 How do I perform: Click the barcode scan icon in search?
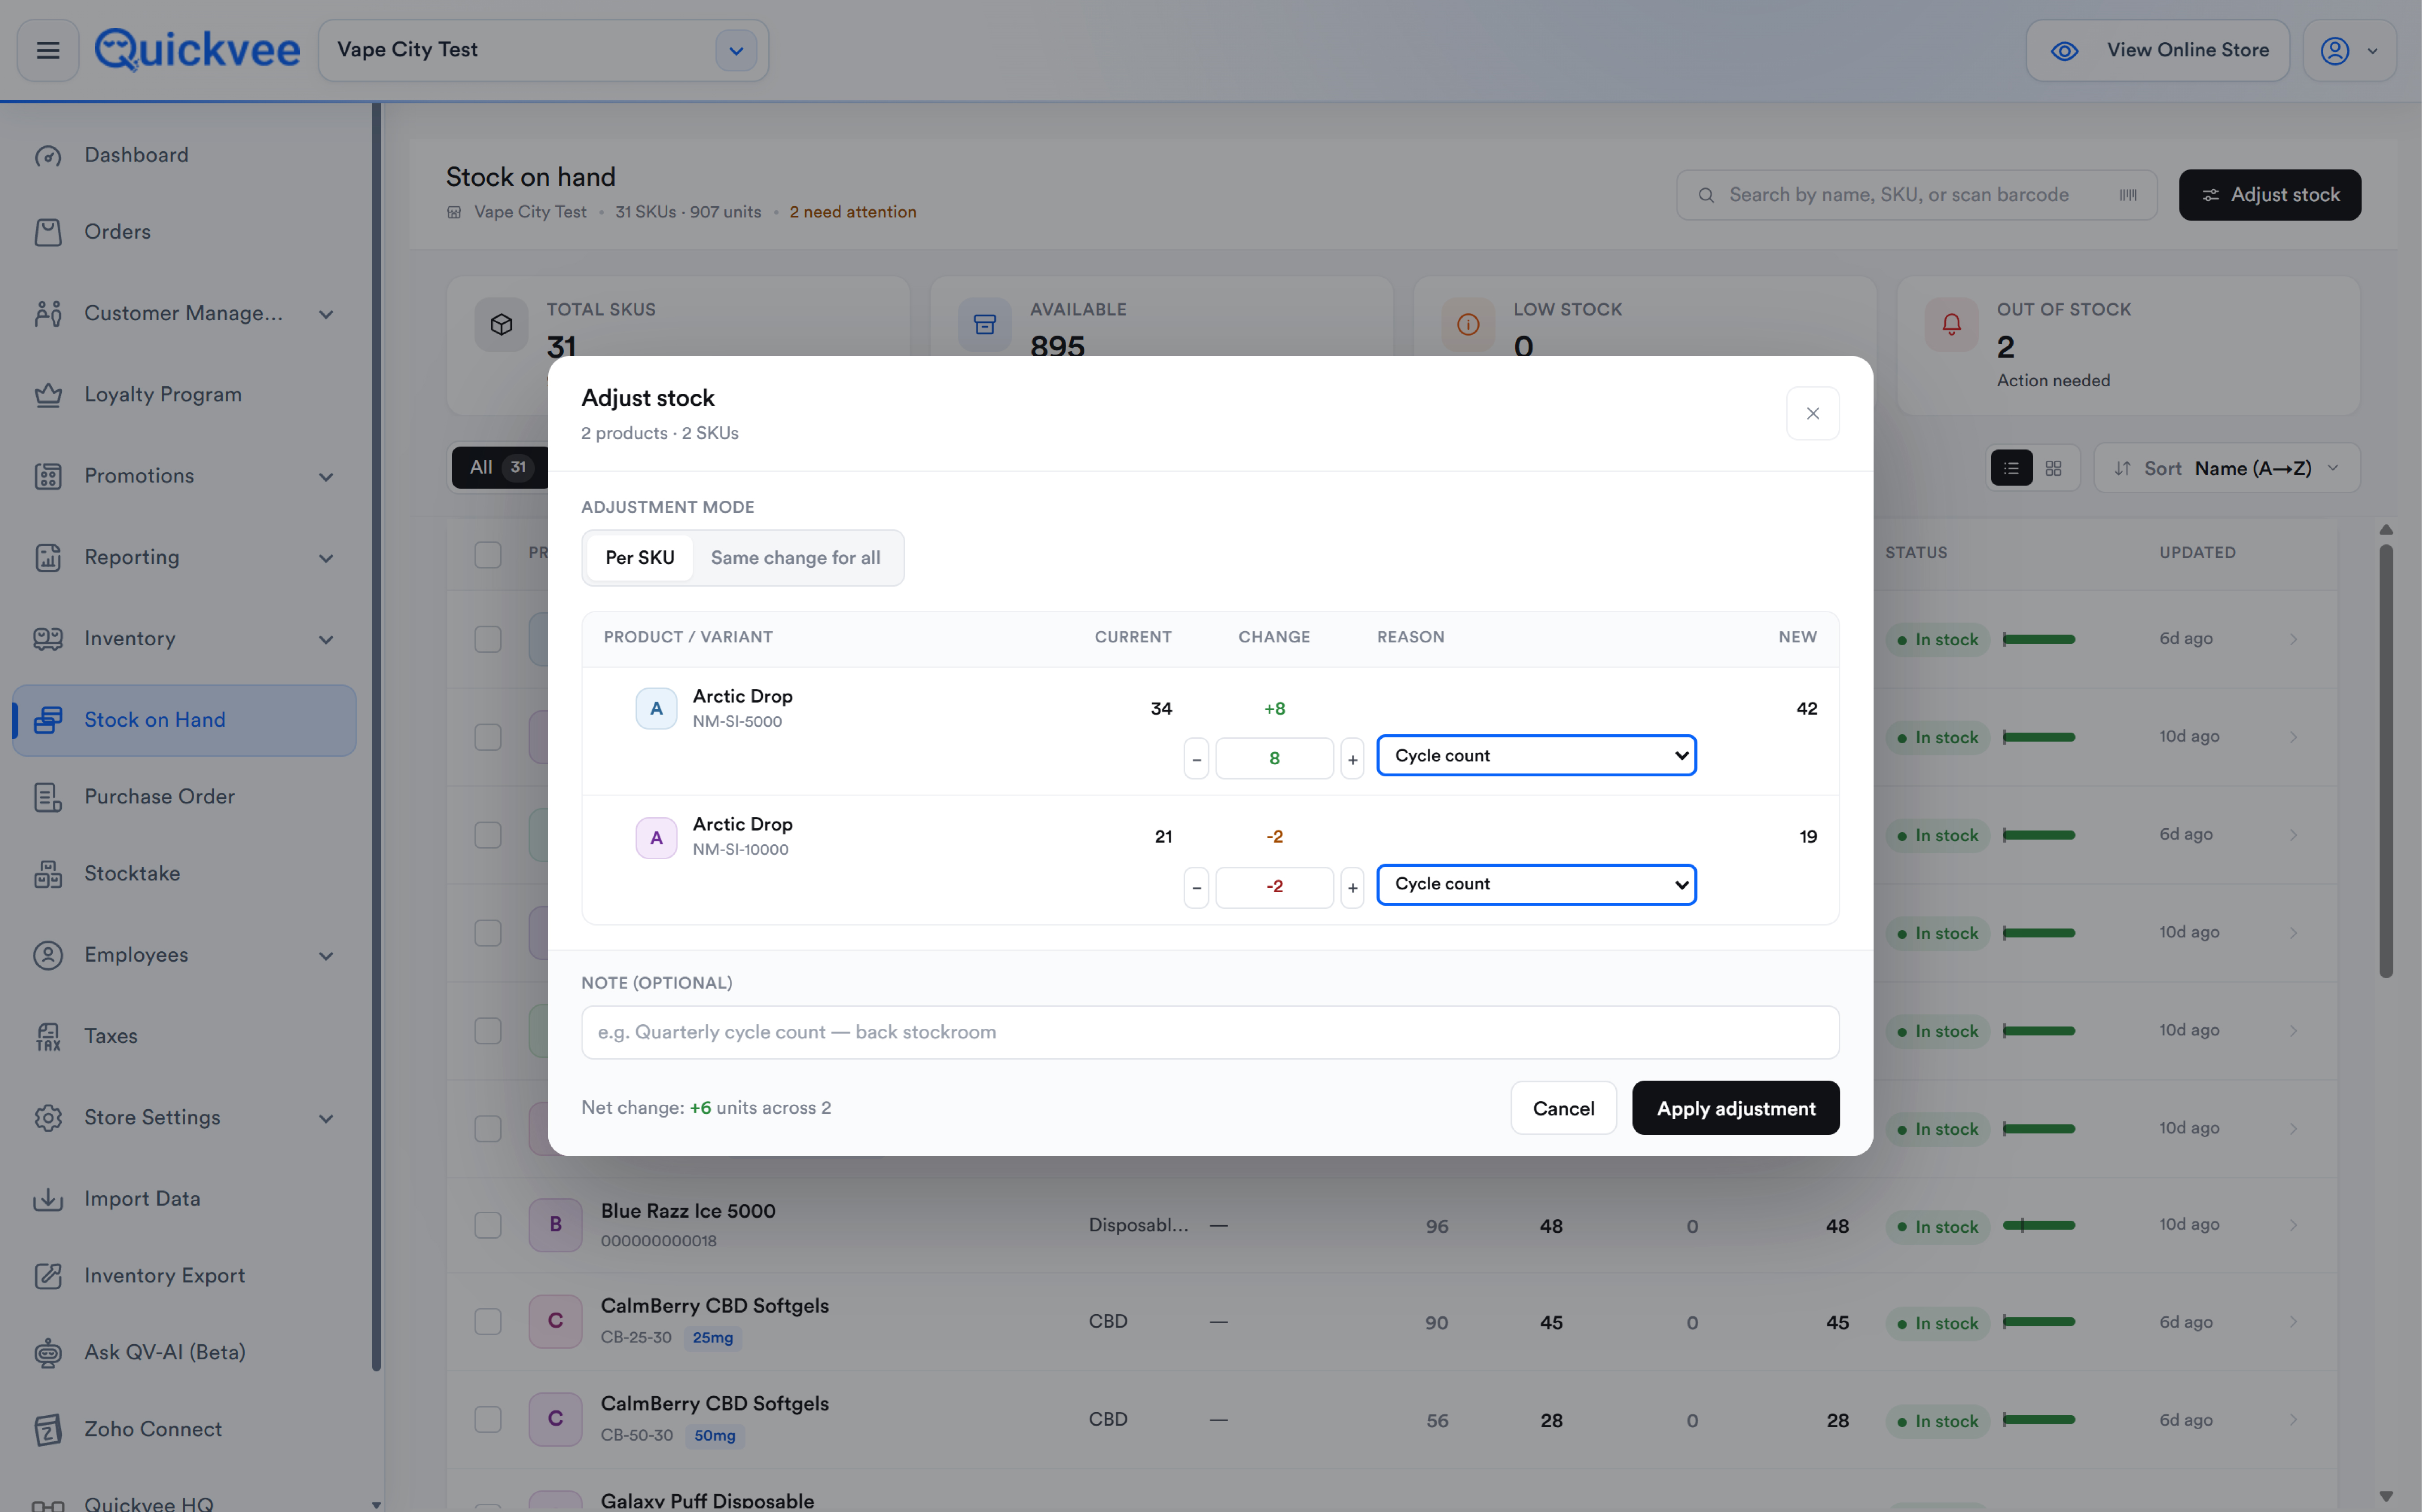[2128, 195]
